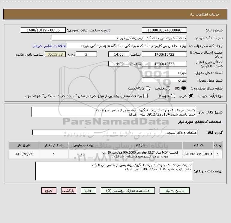Click the remaining time field 05:13:28
This screenshot has height=223, width=231.
55,54
